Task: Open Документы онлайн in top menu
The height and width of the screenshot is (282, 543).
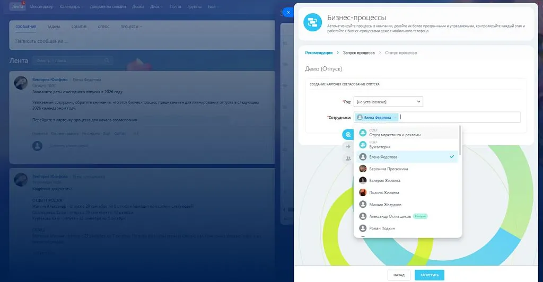Action: 108,6
